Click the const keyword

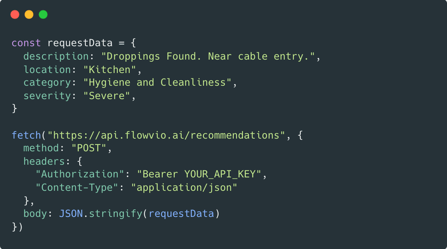point(27,43)
